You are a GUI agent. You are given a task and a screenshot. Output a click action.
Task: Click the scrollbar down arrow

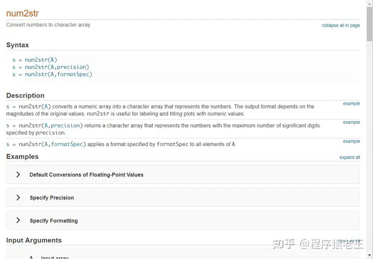coord(369,256)
